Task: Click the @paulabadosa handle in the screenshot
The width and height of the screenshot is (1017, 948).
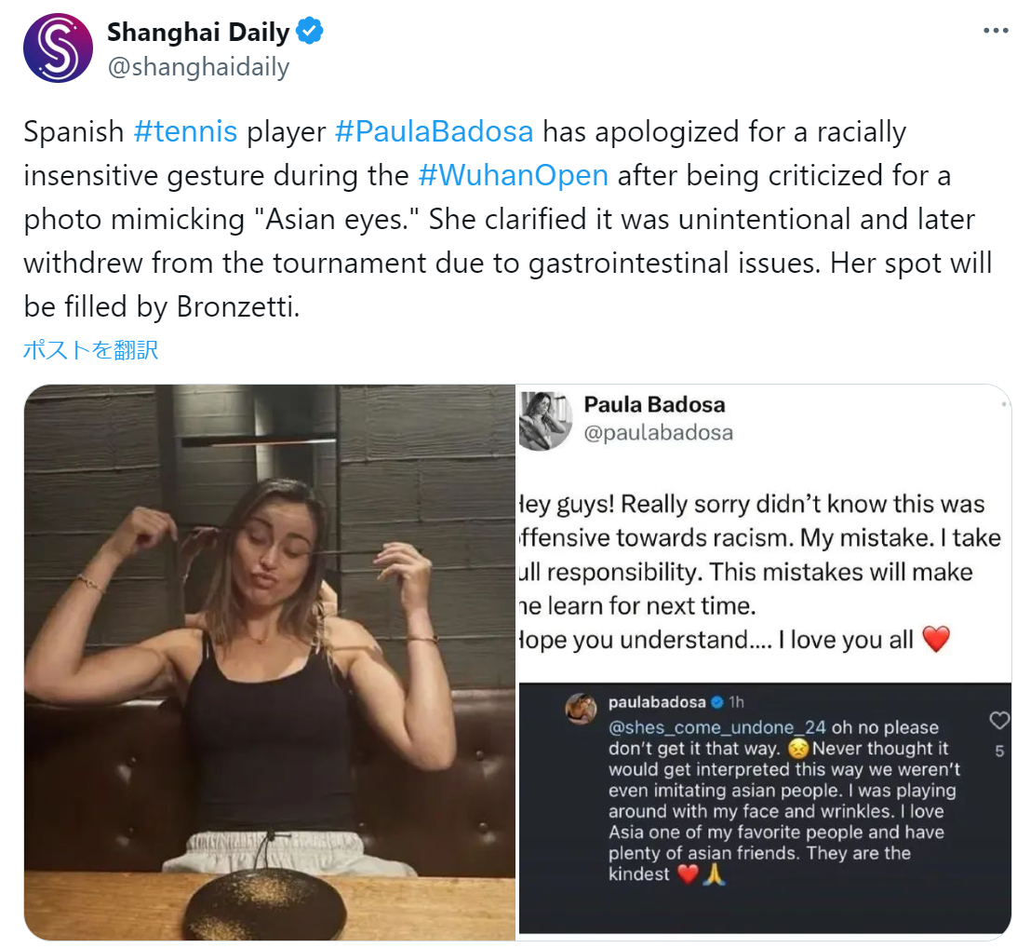Action: pos(658,432)
